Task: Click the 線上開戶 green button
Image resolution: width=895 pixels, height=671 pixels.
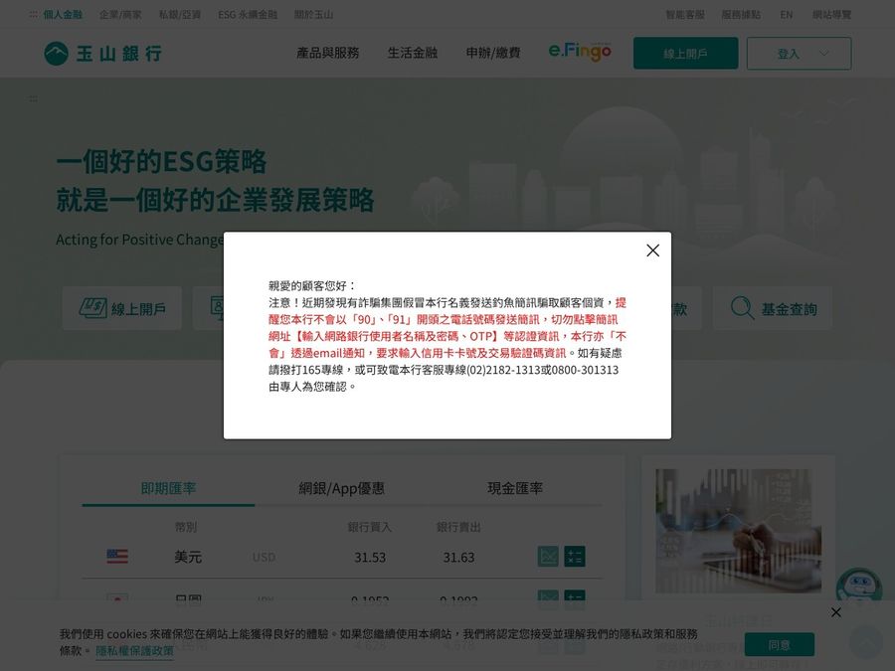Action: point(685,53)
